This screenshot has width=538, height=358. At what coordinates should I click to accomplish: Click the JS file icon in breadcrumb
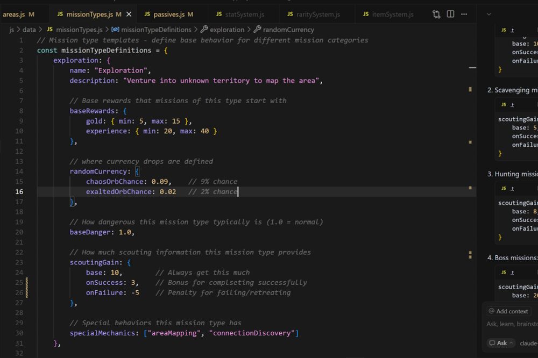[x=49, y=30]
